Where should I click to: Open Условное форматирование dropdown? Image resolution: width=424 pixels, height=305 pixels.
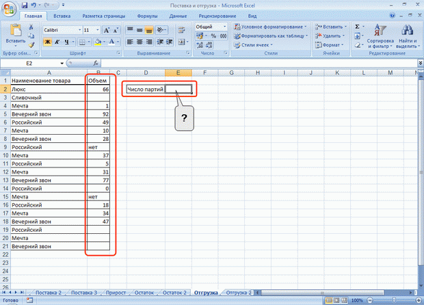click(x=270, y=27)
